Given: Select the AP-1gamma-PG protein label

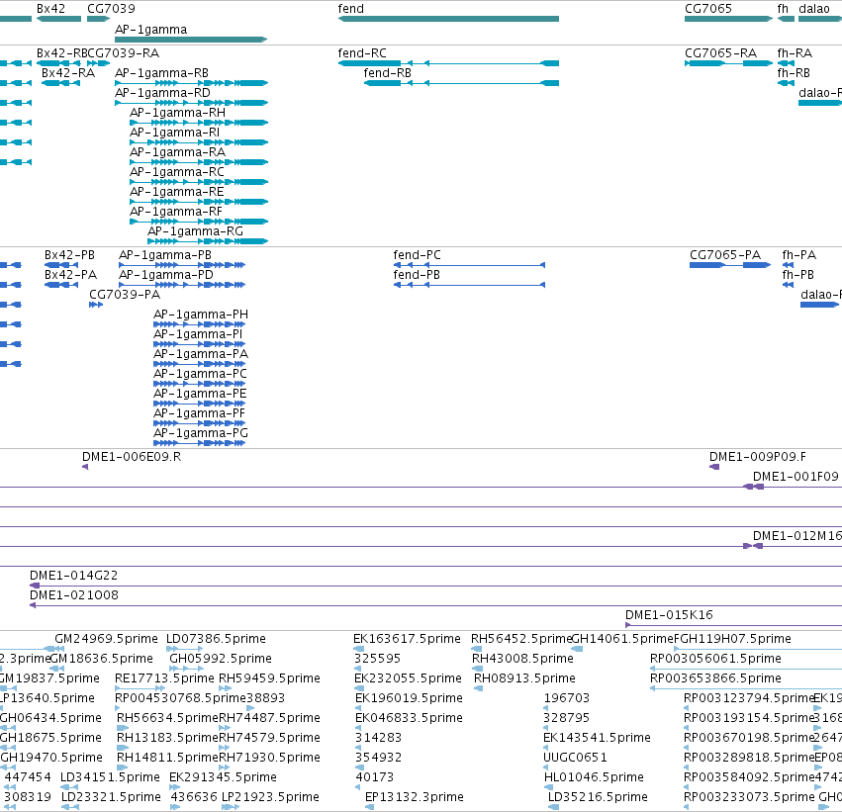Looking at the screenshot, I should pyautogui.click(x=201, y=433).
